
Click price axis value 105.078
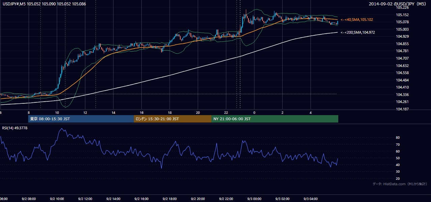click(x=402, y=22)
